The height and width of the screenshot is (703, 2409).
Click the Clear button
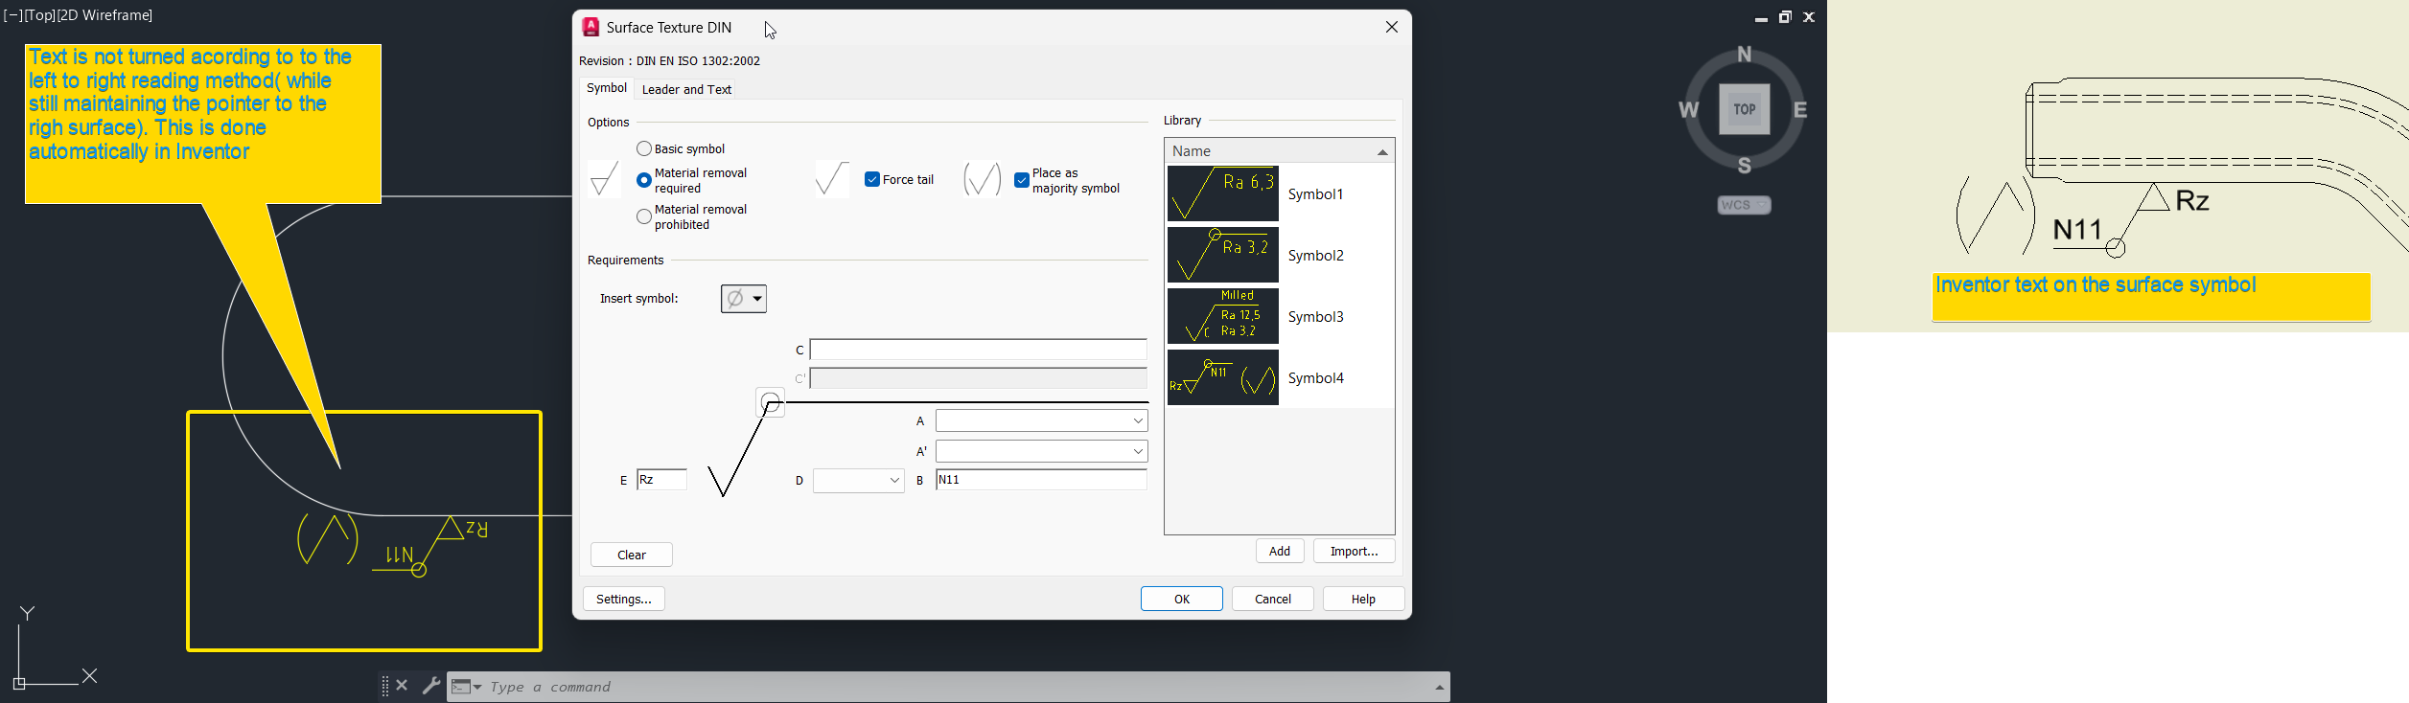click(632, 555)
